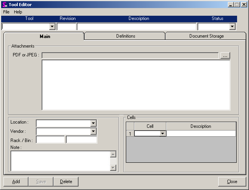Click the browse (...) button for PDF or JPEG
This screenshot has width=249, height=190.
(225, 56)
